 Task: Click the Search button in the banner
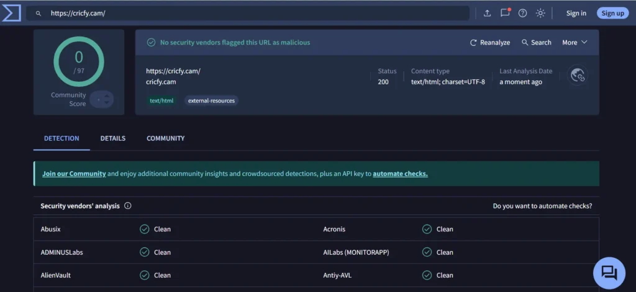point(536,43)
